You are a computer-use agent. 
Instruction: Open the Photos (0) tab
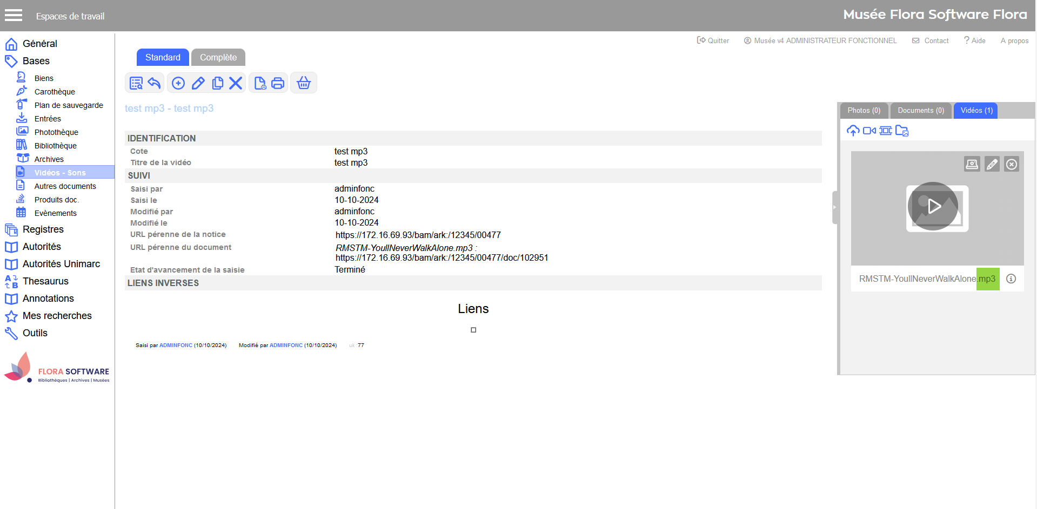click(x=864, y=111)
